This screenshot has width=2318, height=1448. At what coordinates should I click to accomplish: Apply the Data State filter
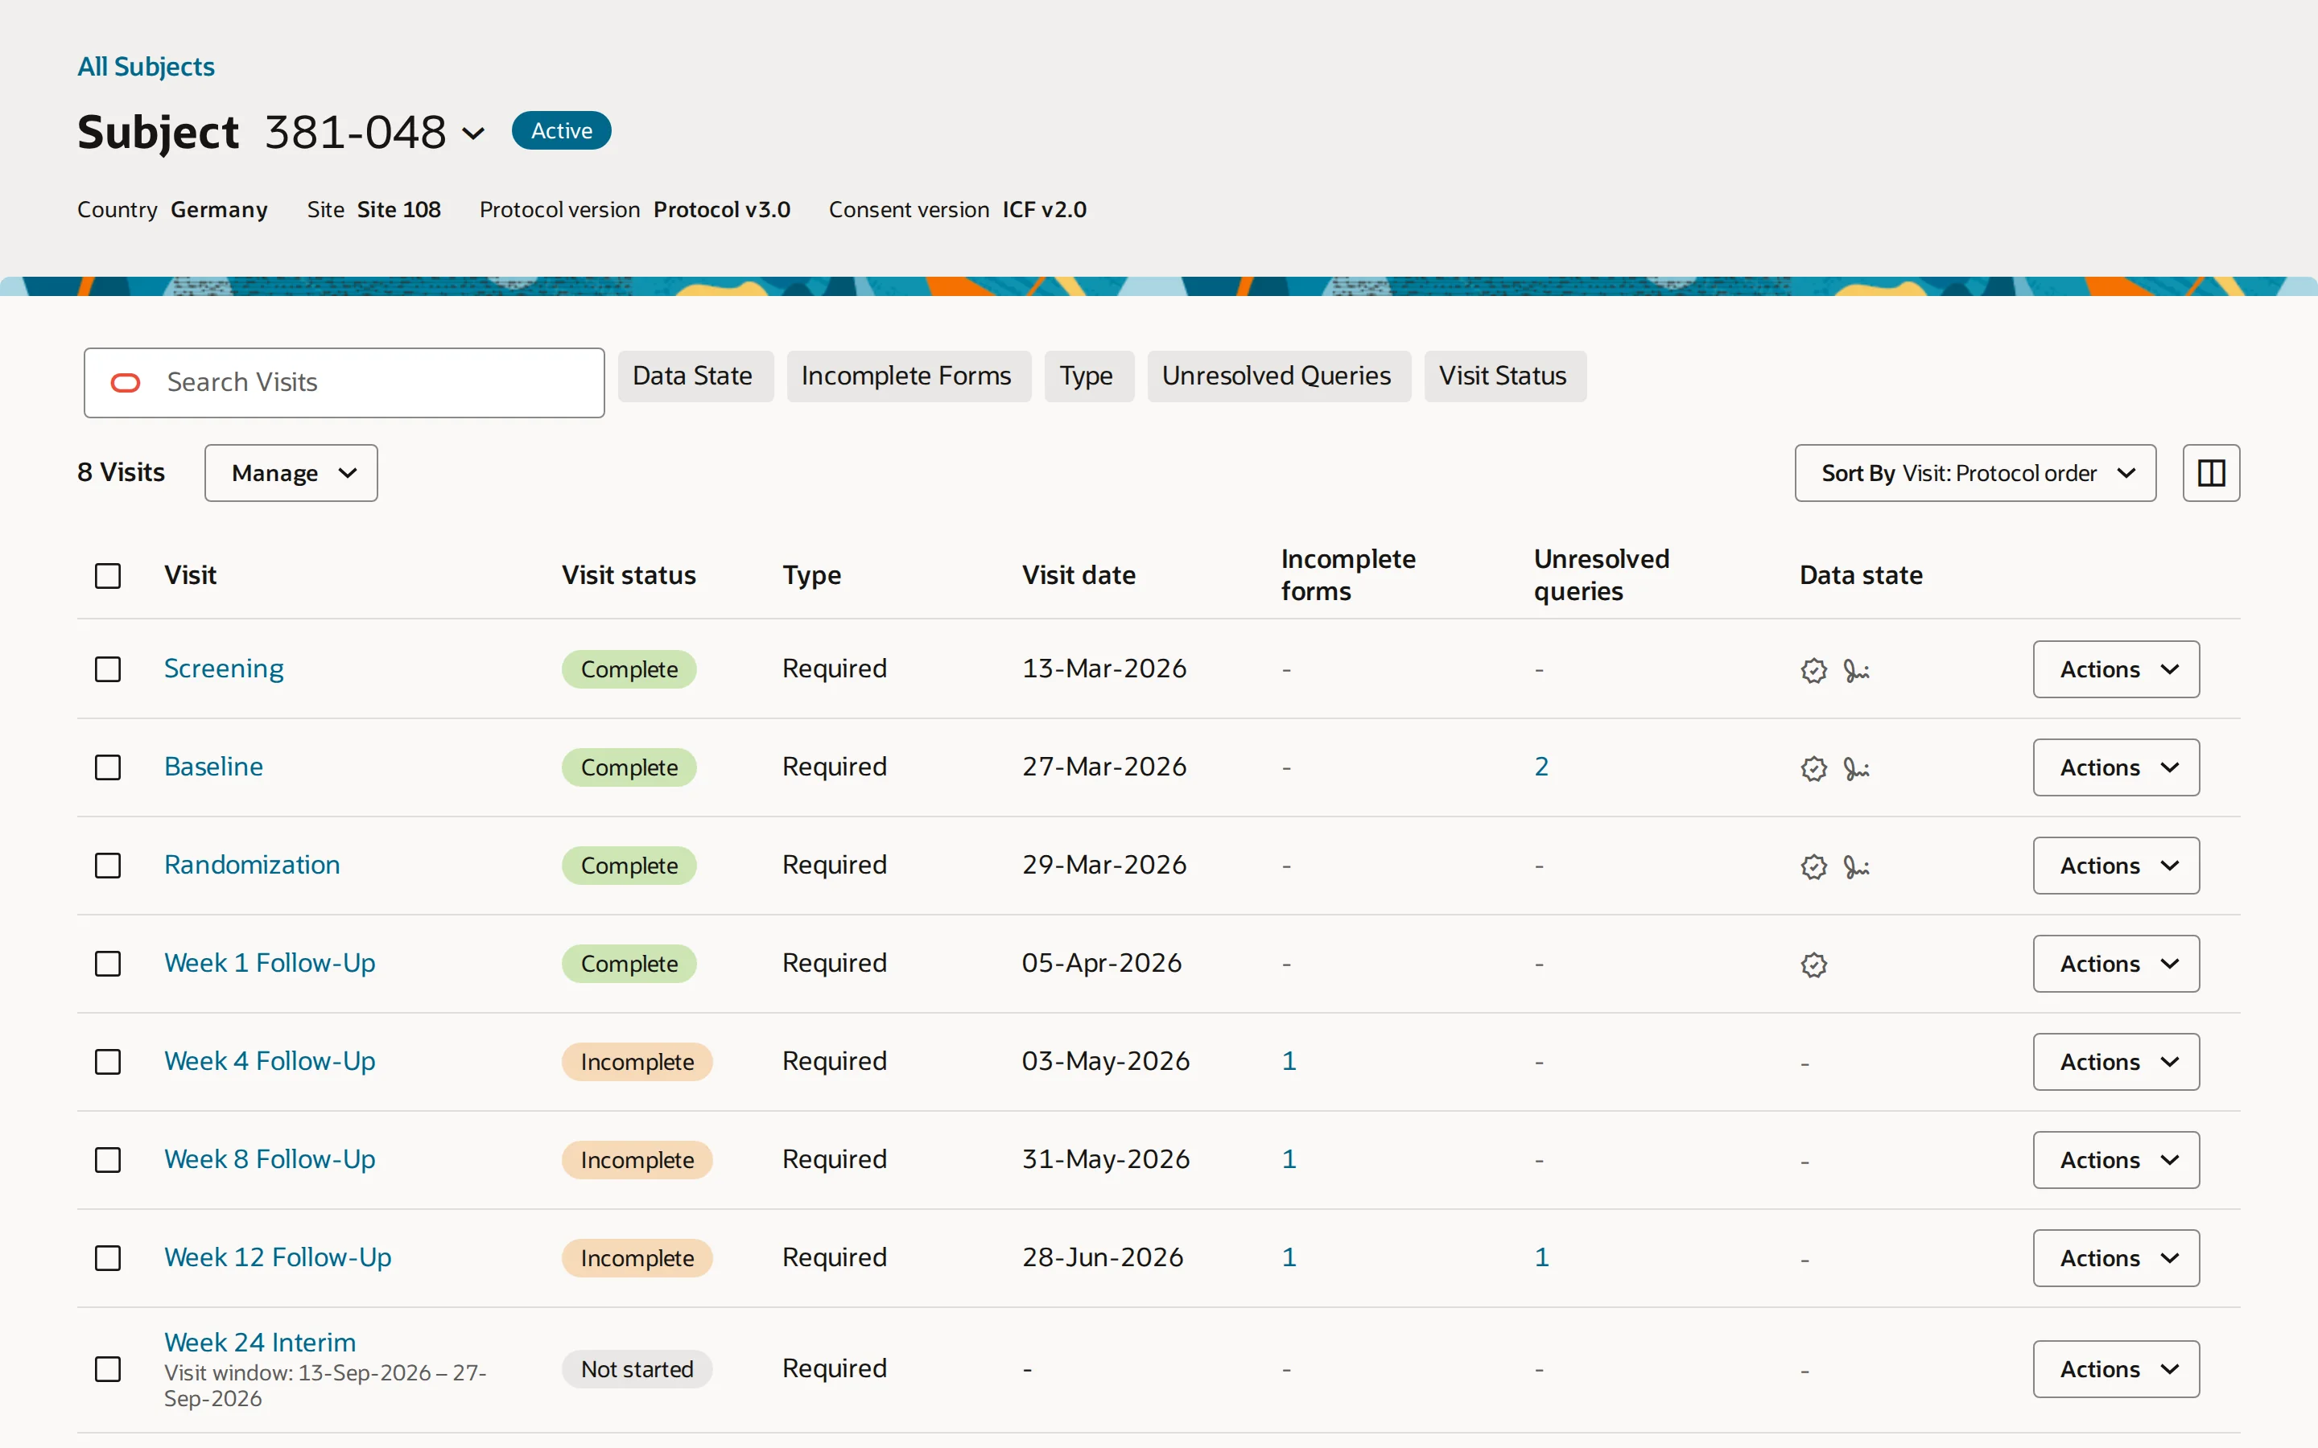(x=695, y=376)
